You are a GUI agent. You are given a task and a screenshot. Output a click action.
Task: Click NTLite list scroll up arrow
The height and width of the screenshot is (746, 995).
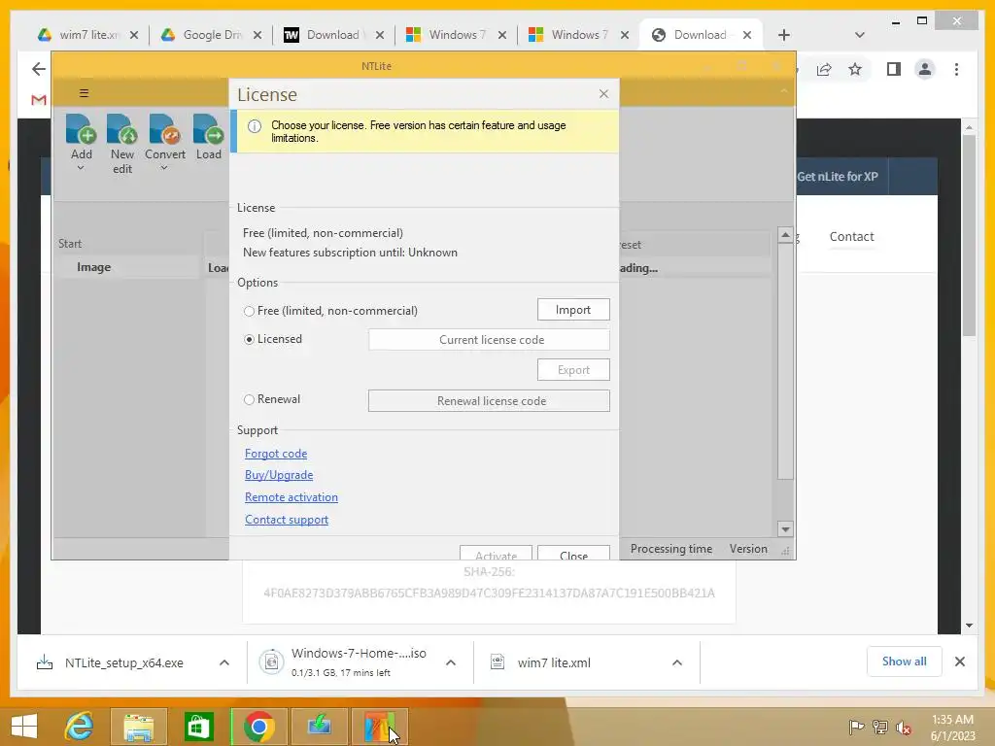click(785, 235)
